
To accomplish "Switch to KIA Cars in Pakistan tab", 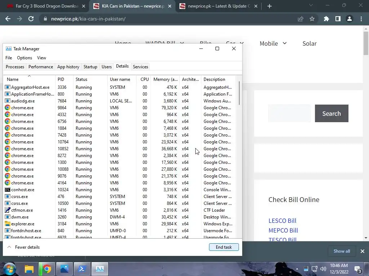I will click(x=133, y=6).
